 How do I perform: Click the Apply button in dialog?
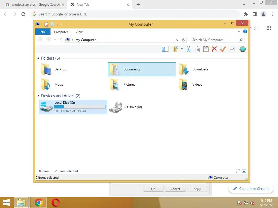point(197,189)
